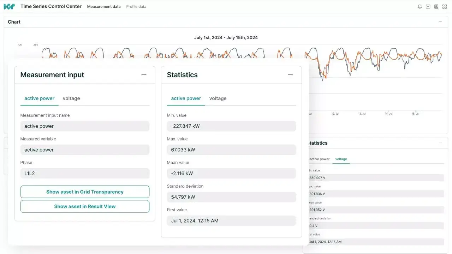Click the Min. value field showing -227.847 kW

pos(231,126)
